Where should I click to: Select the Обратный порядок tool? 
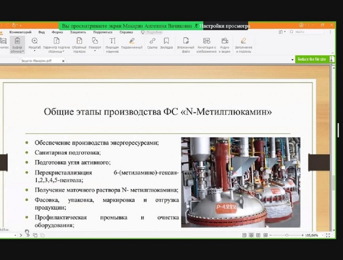coord(79,41)
